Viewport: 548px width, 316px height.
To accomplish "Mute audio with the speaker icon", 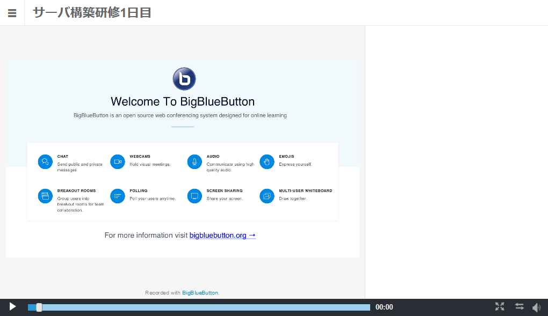I will pos(536,307).
